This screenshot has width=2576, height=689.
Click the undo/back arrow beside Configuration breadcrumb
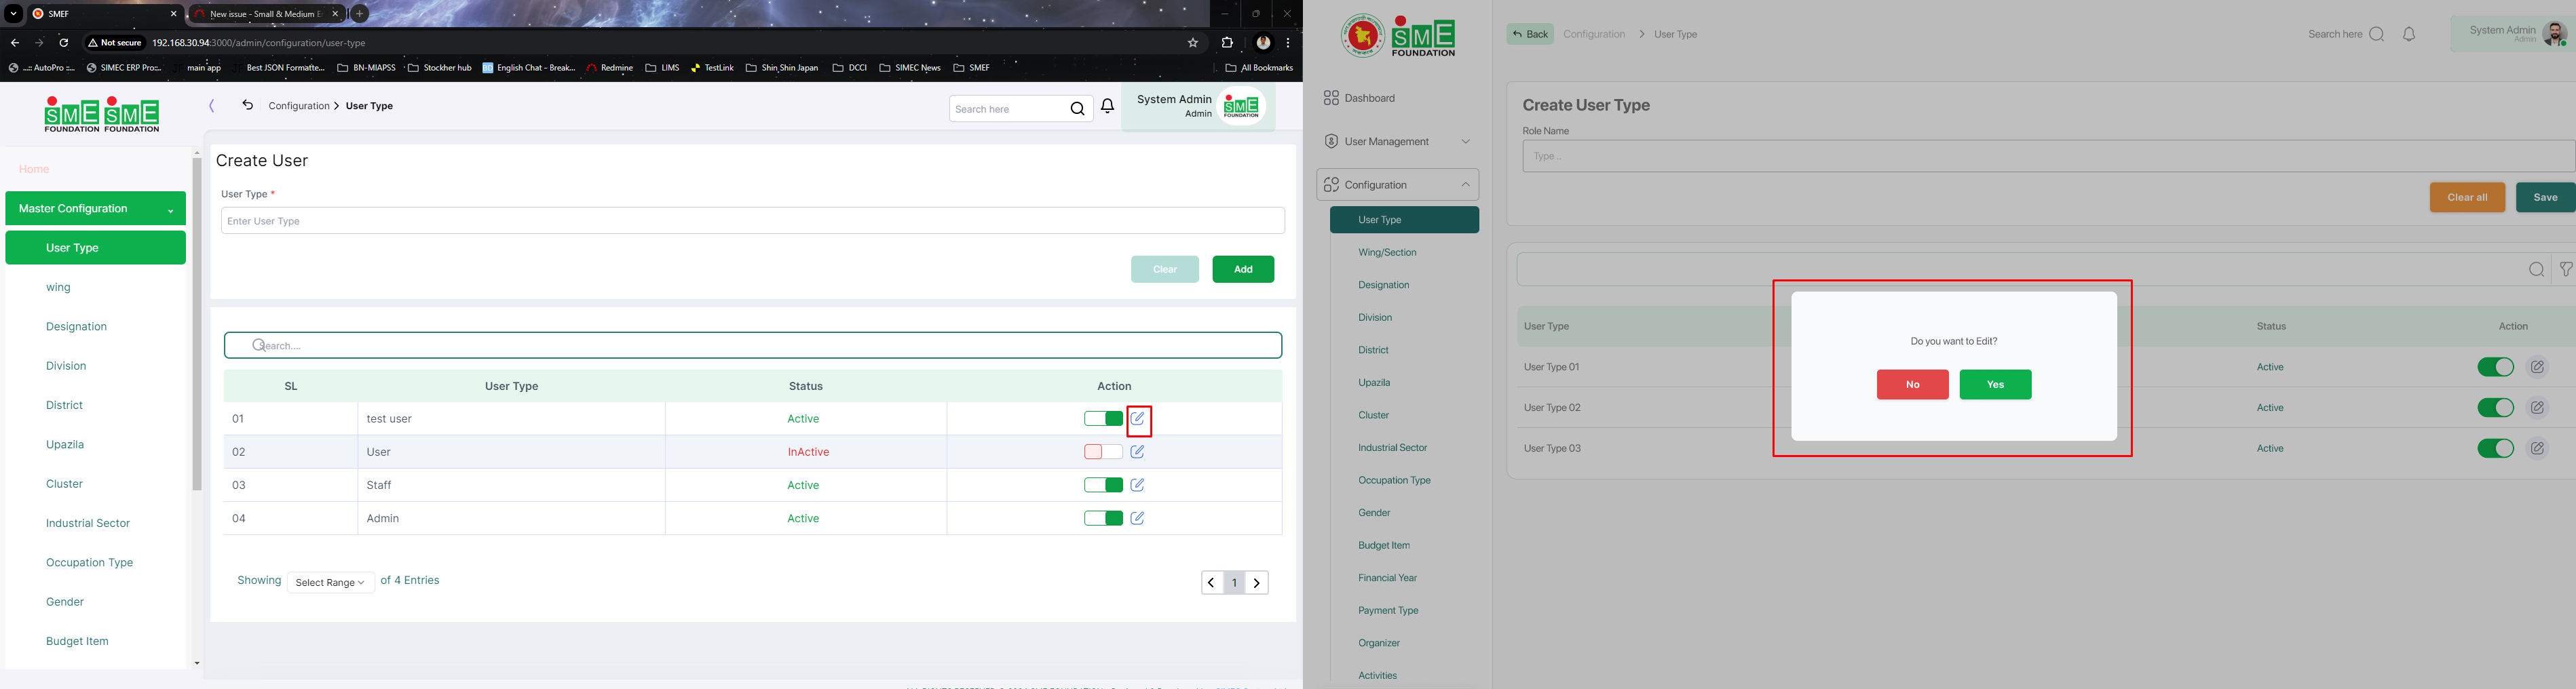pyautogui.click(x=247, y=105)
